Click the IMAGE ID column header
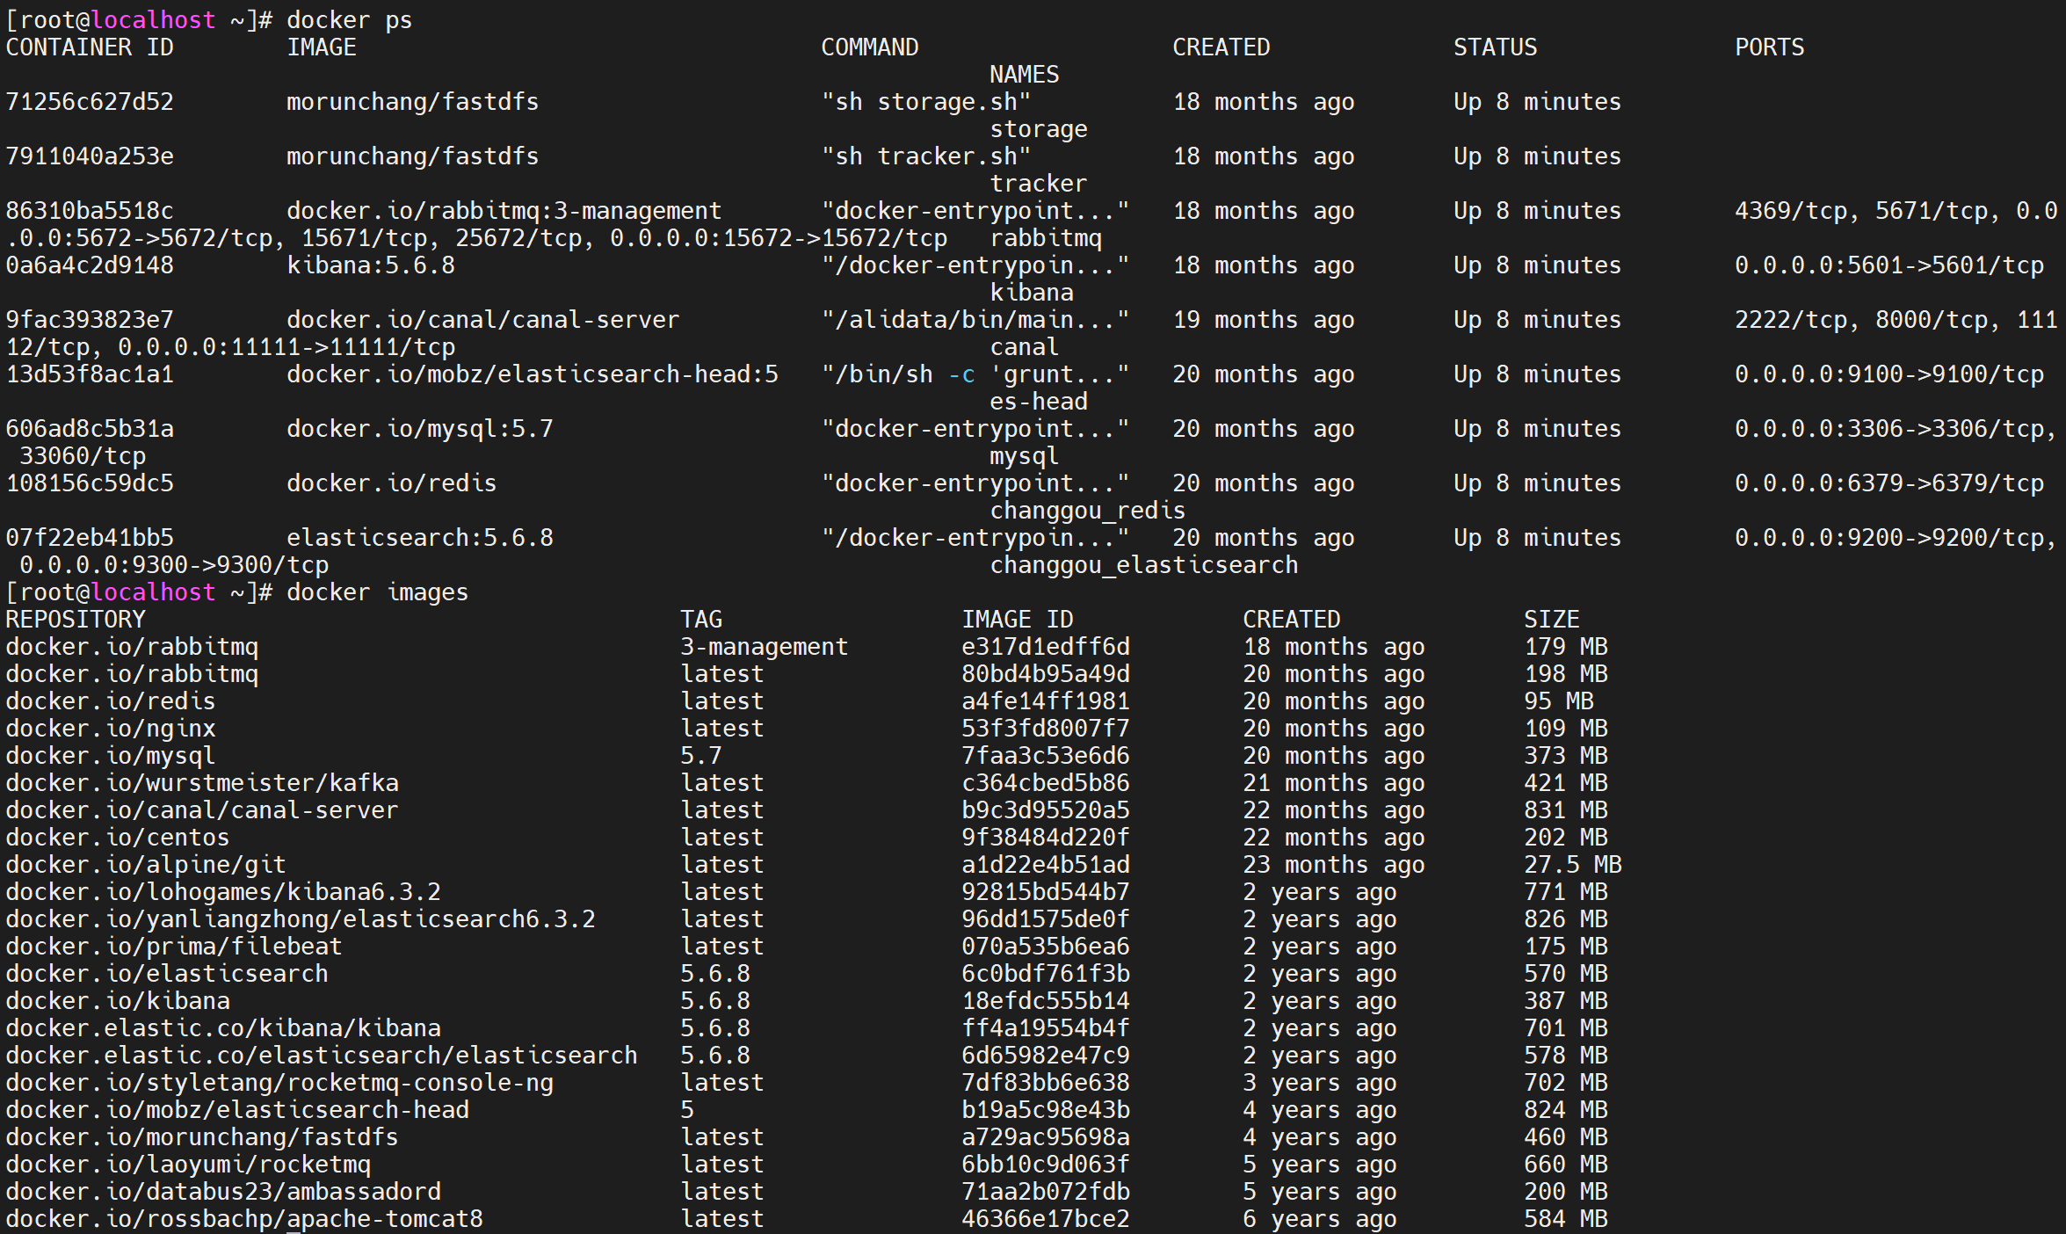Viewport: 2066px width, 1234px height. pos(1017,620)
